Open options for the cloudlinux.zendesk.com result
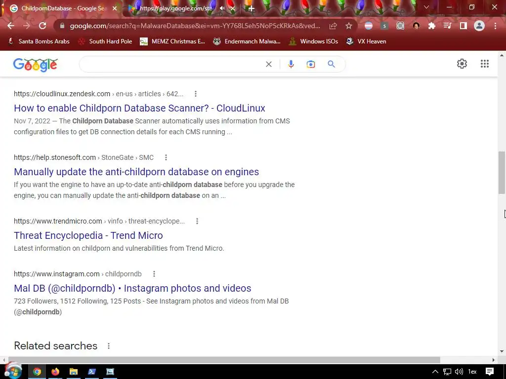506x379 pixels. click(x=196, y=94)
